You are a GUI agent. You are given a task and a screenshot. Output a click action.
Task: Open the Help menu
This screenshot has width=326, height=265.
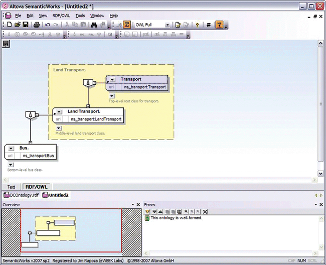click(x=114, y=16)
